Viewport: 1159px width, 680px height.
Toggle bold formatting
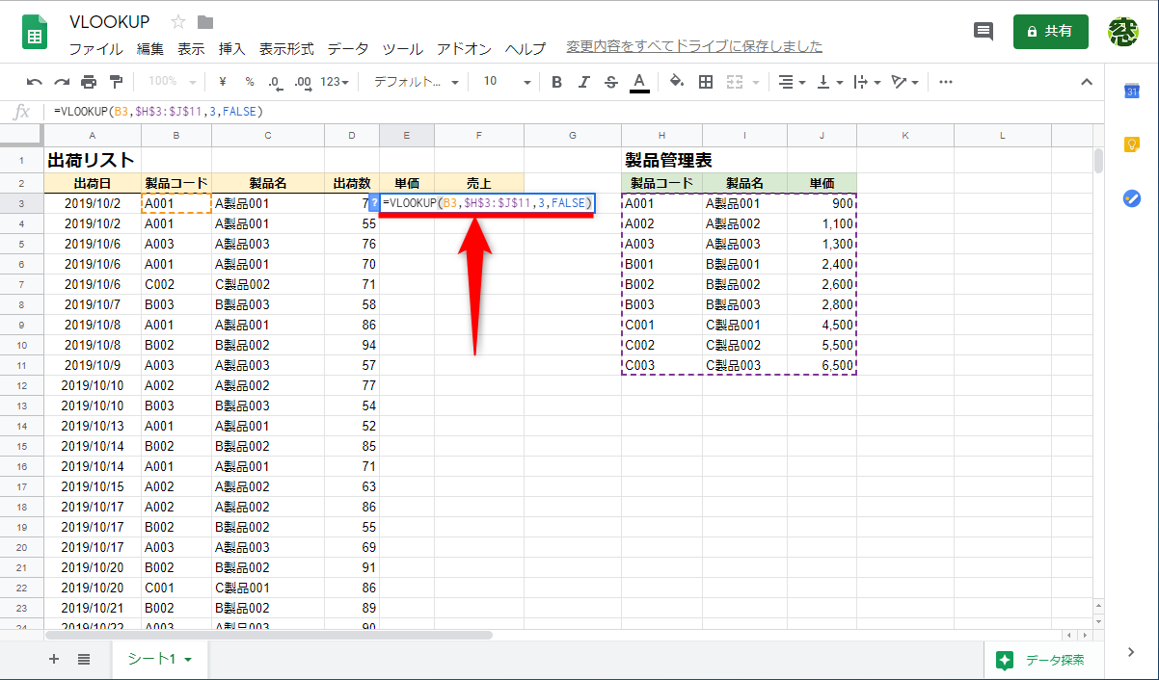pyautogui.click(x=556, y=82)
